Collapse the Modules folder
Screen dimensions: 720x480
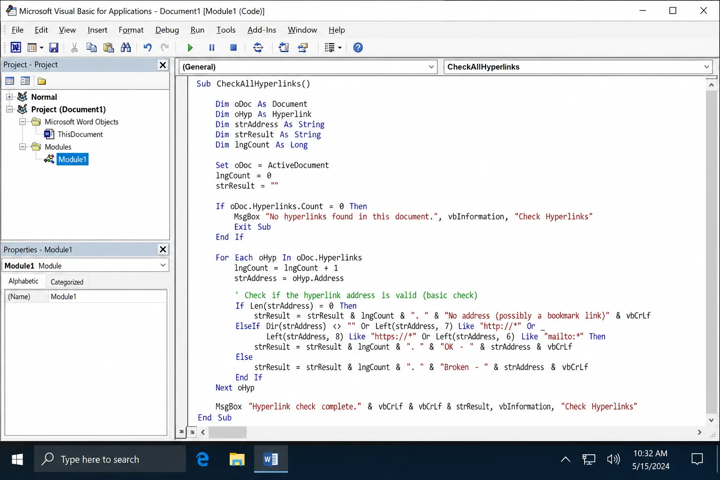click(22, 146)
